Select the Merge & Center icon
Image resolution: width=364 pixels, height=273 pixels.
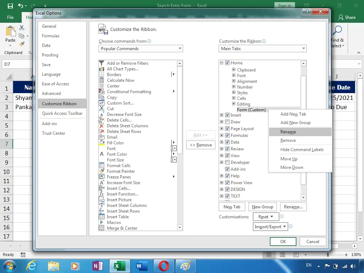(101, 228)
